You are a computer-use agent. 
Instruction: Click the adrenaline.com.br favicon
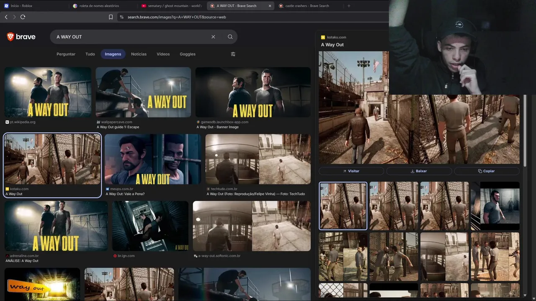pyautogui.click(x=7, y=256)
